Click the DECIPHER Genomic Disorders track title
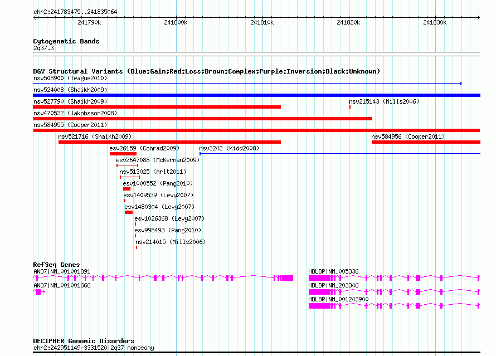Viewport: 496px width, 356px height. point(84,341)
